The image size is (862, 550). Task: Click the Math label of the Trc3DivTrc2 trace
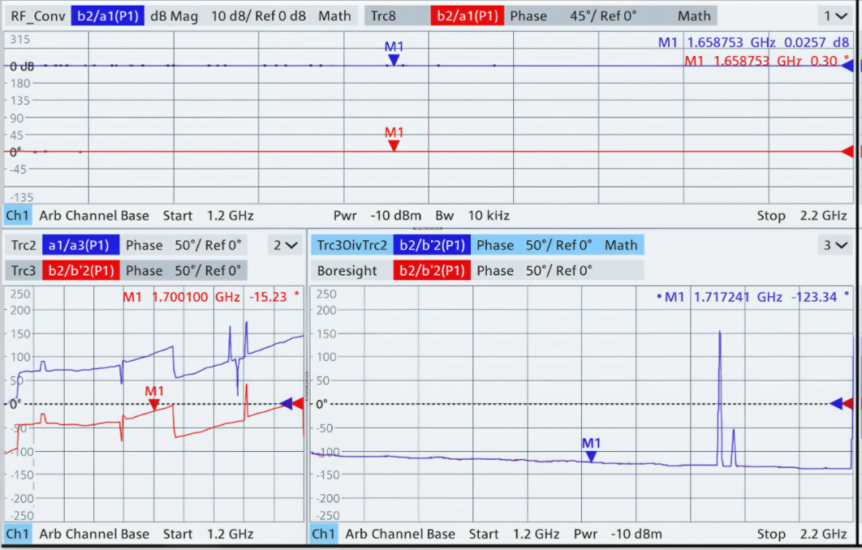coord(621,245)
